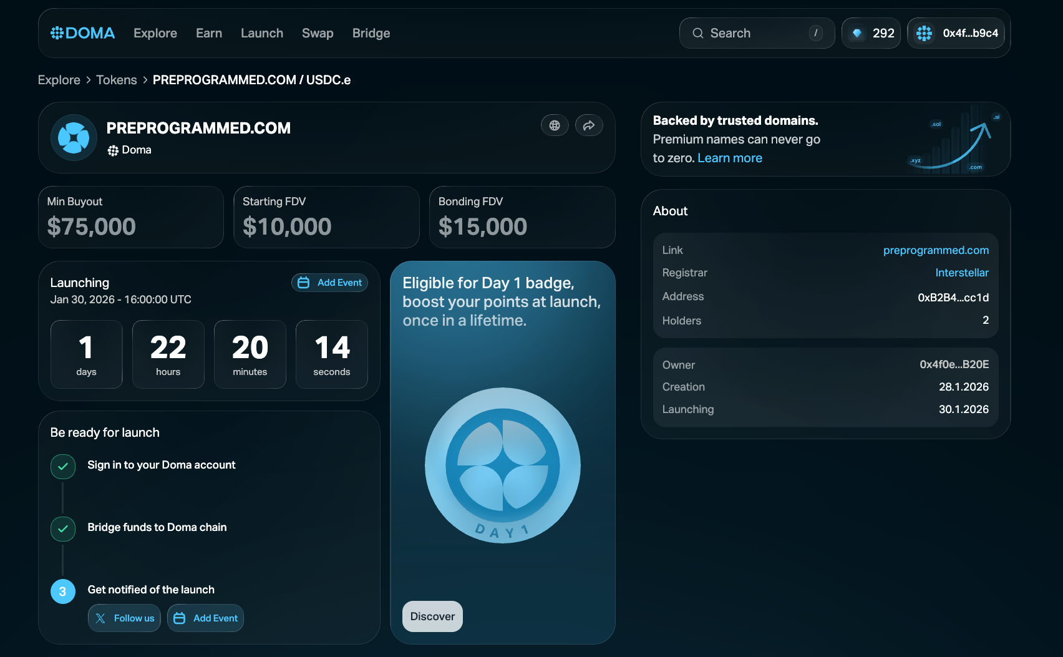Open the Earn nav item

[x=209, y=33]
